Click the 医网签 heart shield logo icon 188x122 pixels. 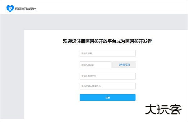10,8
